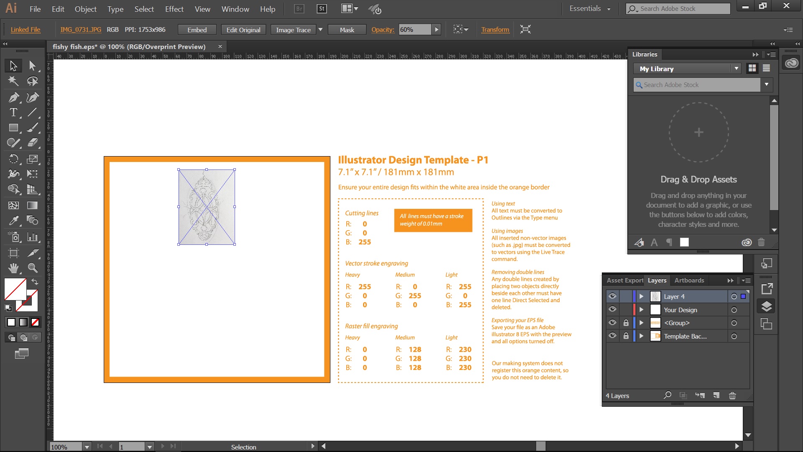Expand Layer 4 contents
Screen dimensions: 803x452
641,296
